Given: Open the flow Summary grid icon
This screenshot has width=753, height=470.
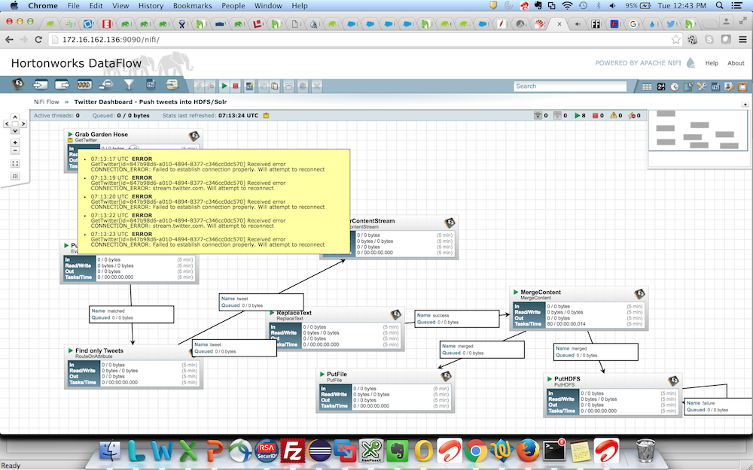Looking at the screenshot, I should click(x=647, y=86).
